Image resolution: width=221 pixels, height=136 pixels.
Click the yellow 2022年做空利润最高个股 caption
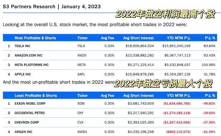tap(165, 14)
